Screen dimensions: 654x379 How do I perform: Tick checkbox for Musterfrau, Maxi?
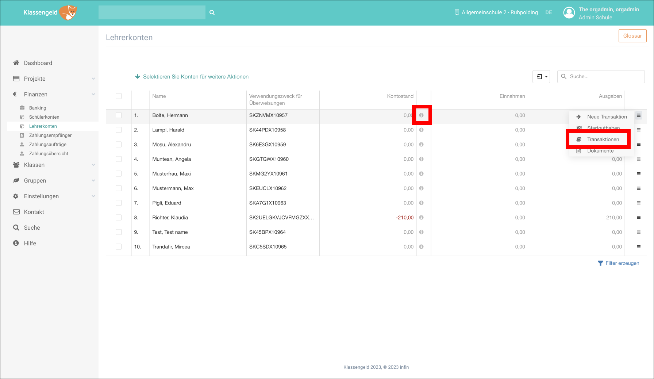pos(119,174)
